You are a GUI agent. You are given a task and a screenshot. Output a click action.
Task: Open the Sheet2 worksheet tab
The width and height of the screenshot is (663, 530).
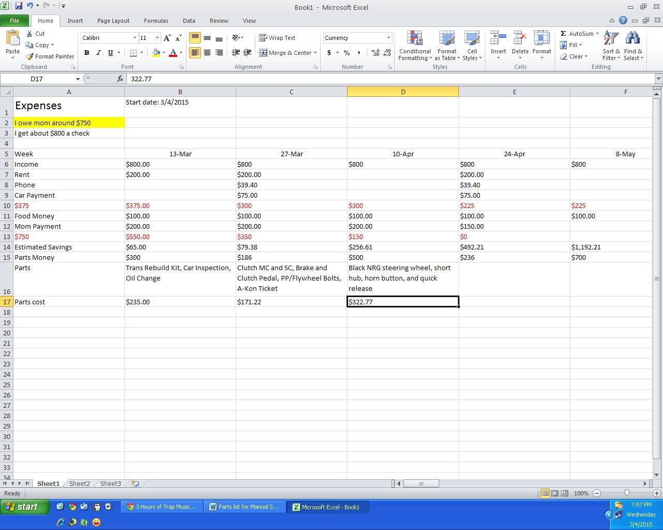pyautogui.click(x=79, y=483)
